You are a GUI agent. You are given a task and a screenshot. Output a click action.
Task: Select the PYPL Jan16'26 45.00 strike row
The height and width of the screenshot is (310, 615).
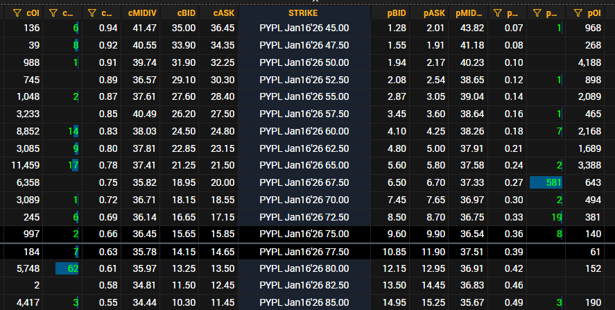point(304,28)
